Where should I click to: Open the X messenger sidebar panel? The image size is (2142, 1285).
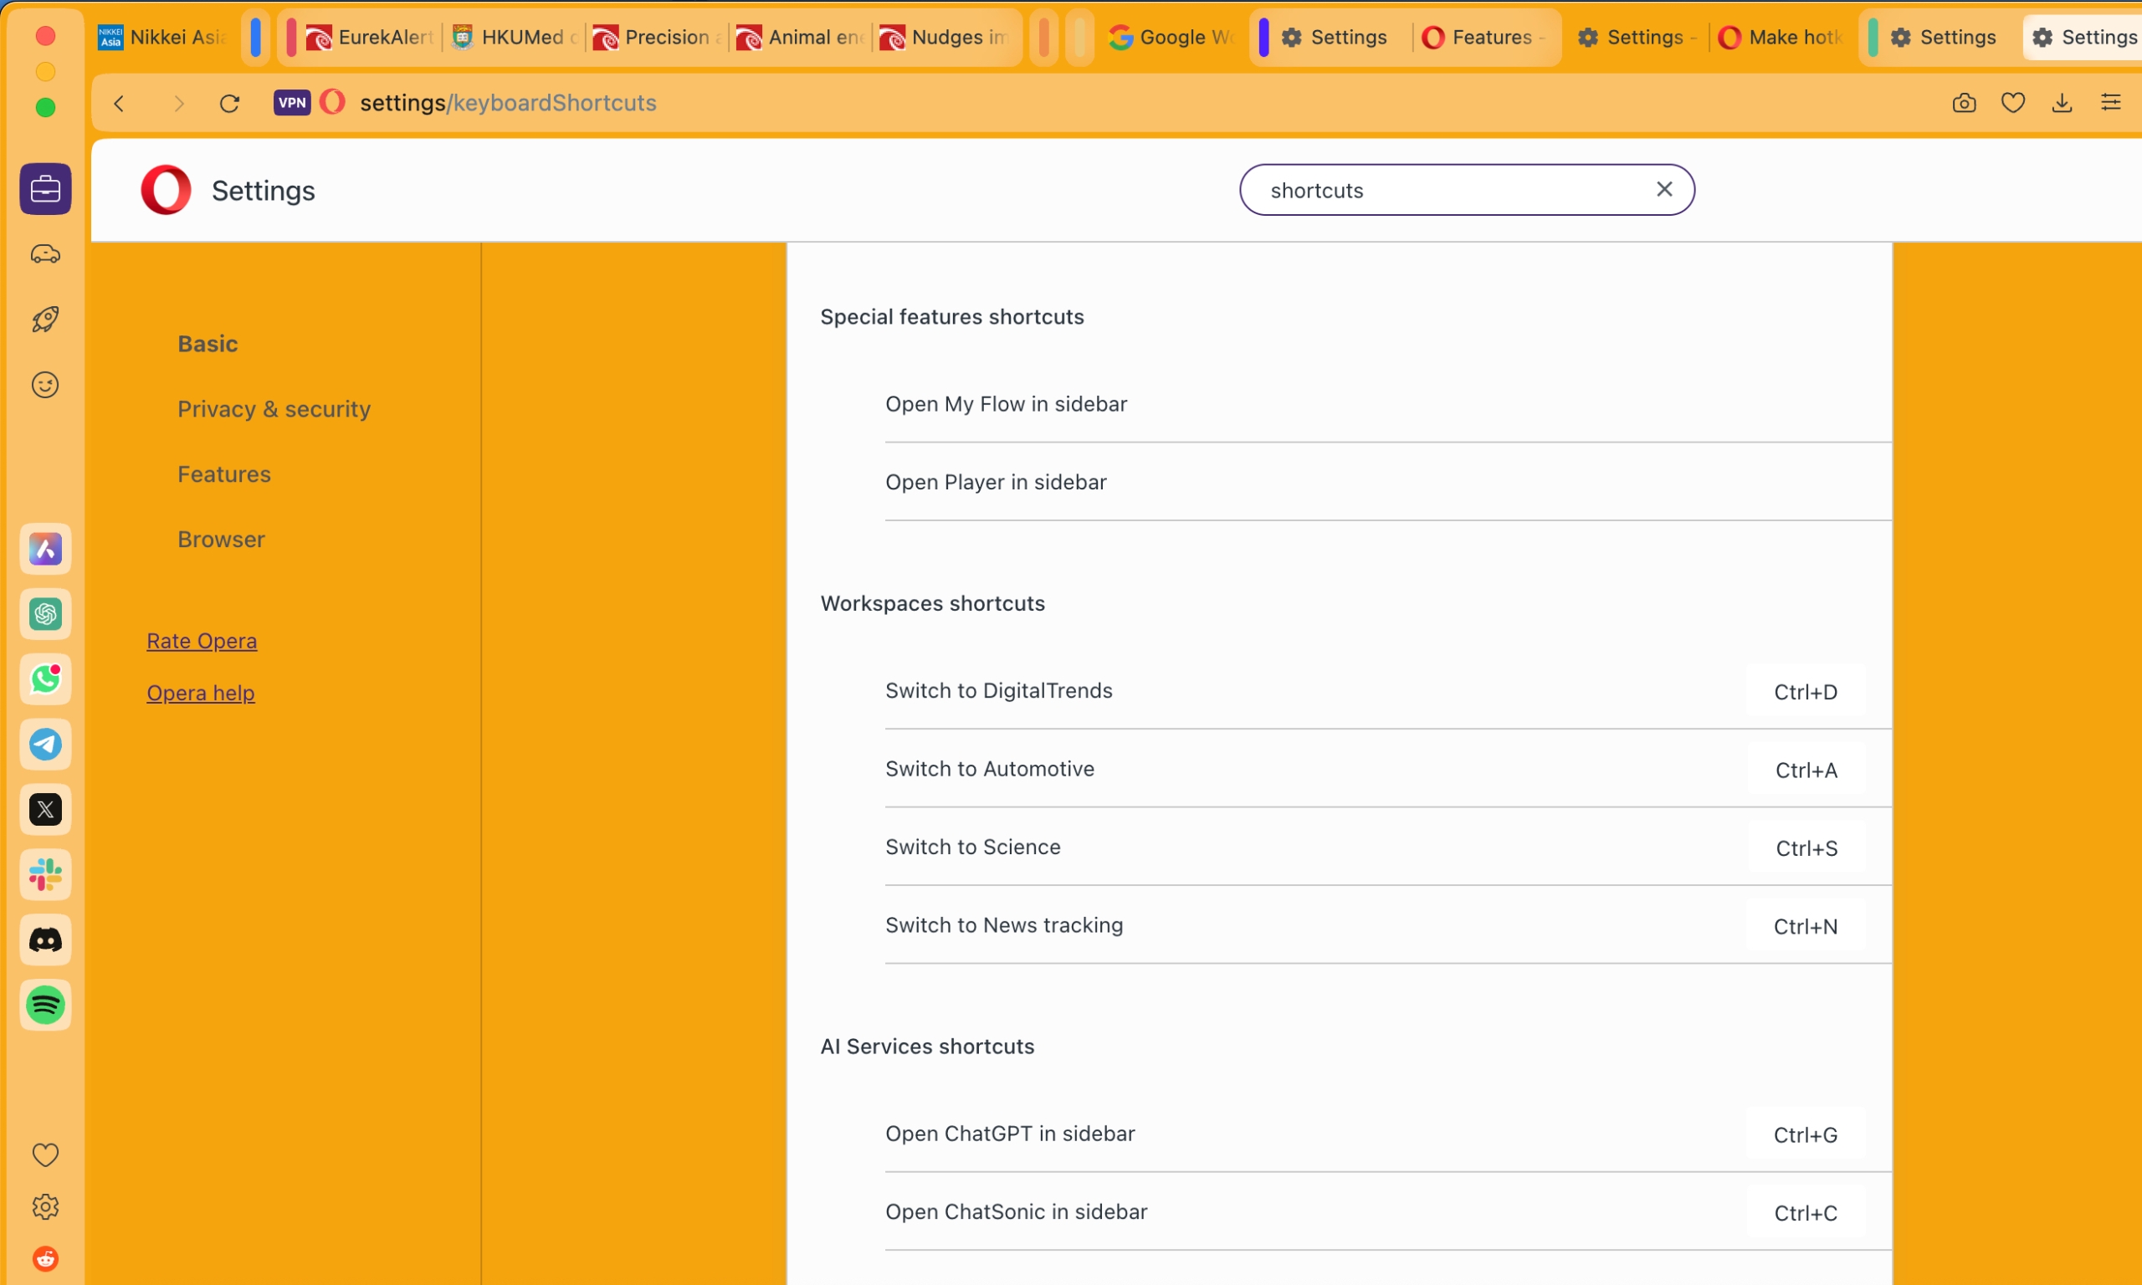pyautogui.click(x=45, y=809)
